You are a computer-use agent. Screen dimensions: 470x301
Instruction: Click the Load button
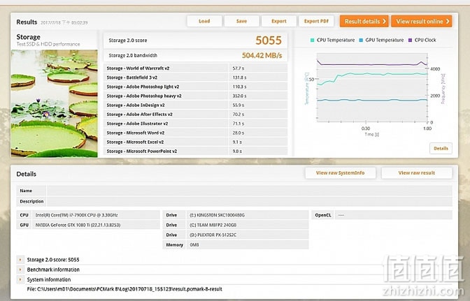204,21
